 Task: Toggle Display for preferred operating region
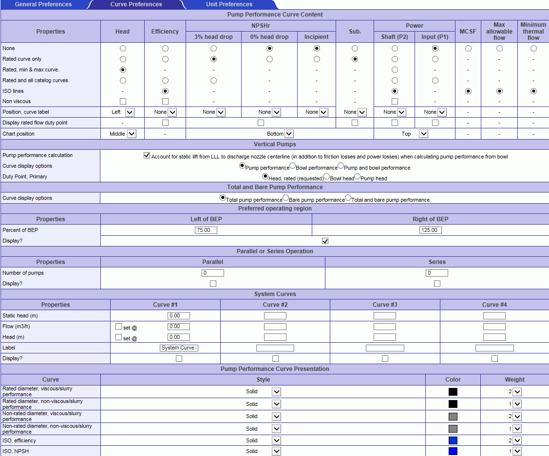pyautogui.click(x=325, y=241)
